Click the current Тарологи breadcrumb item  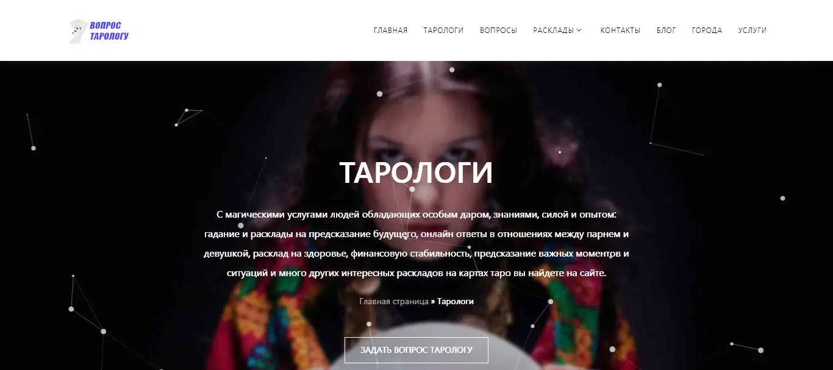point(456,301)
